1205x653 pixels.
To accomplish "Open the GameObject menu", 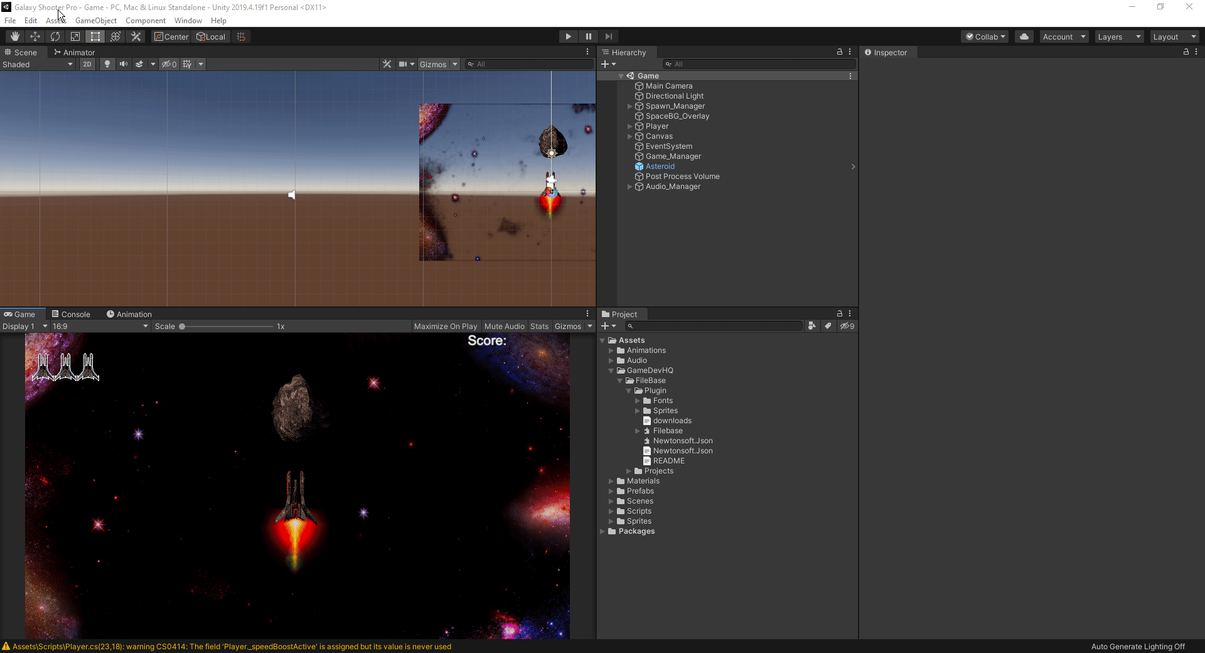I will (x=95, y=20).
